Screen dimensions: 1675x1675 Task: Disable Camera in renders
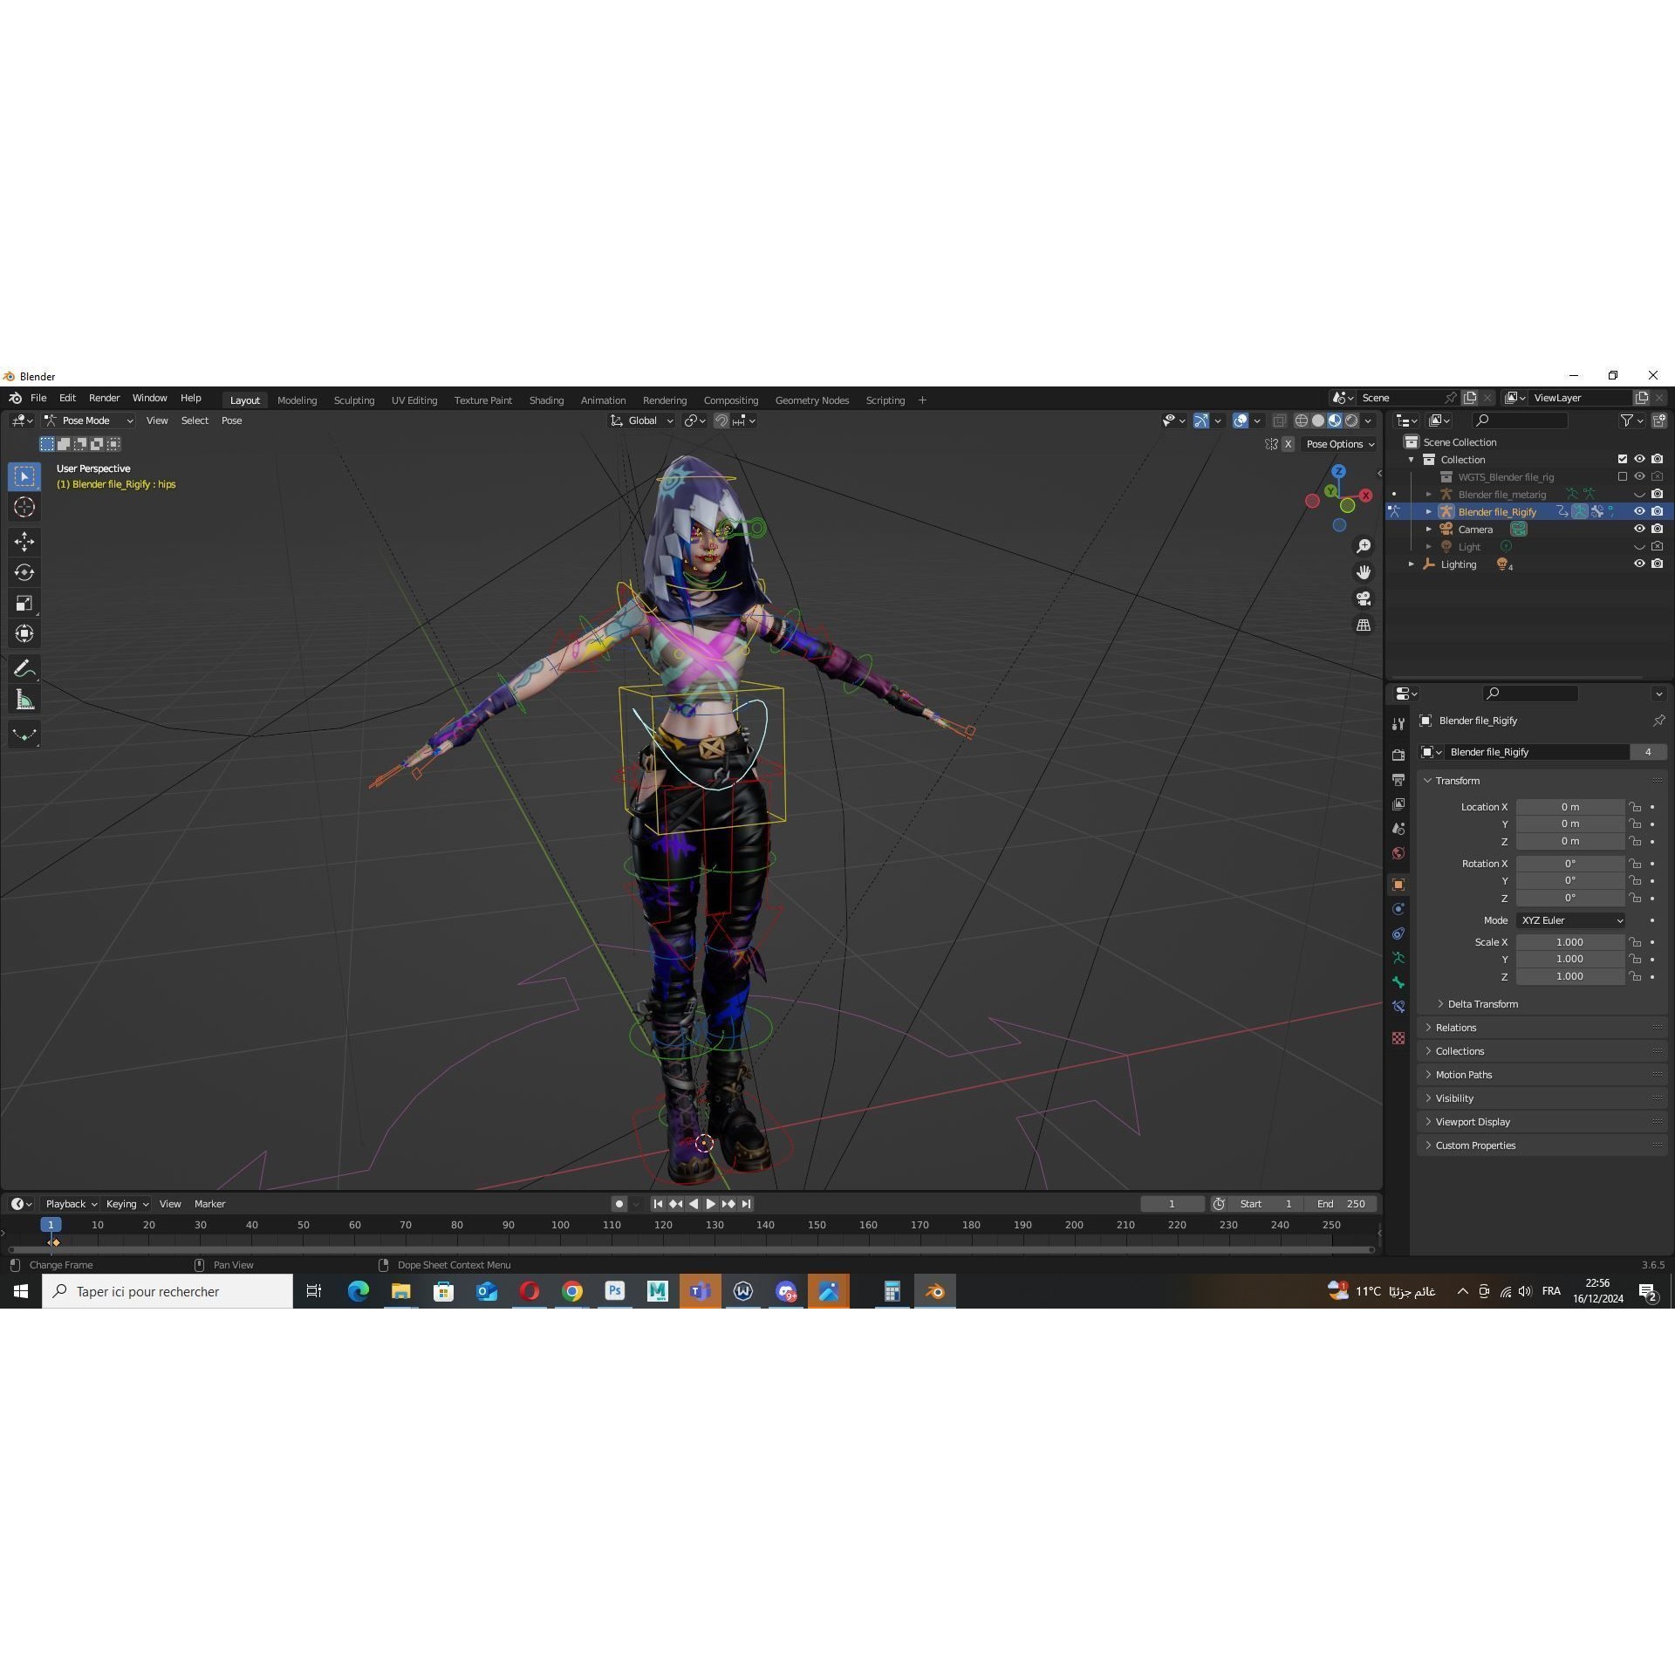click(1657, 529)
